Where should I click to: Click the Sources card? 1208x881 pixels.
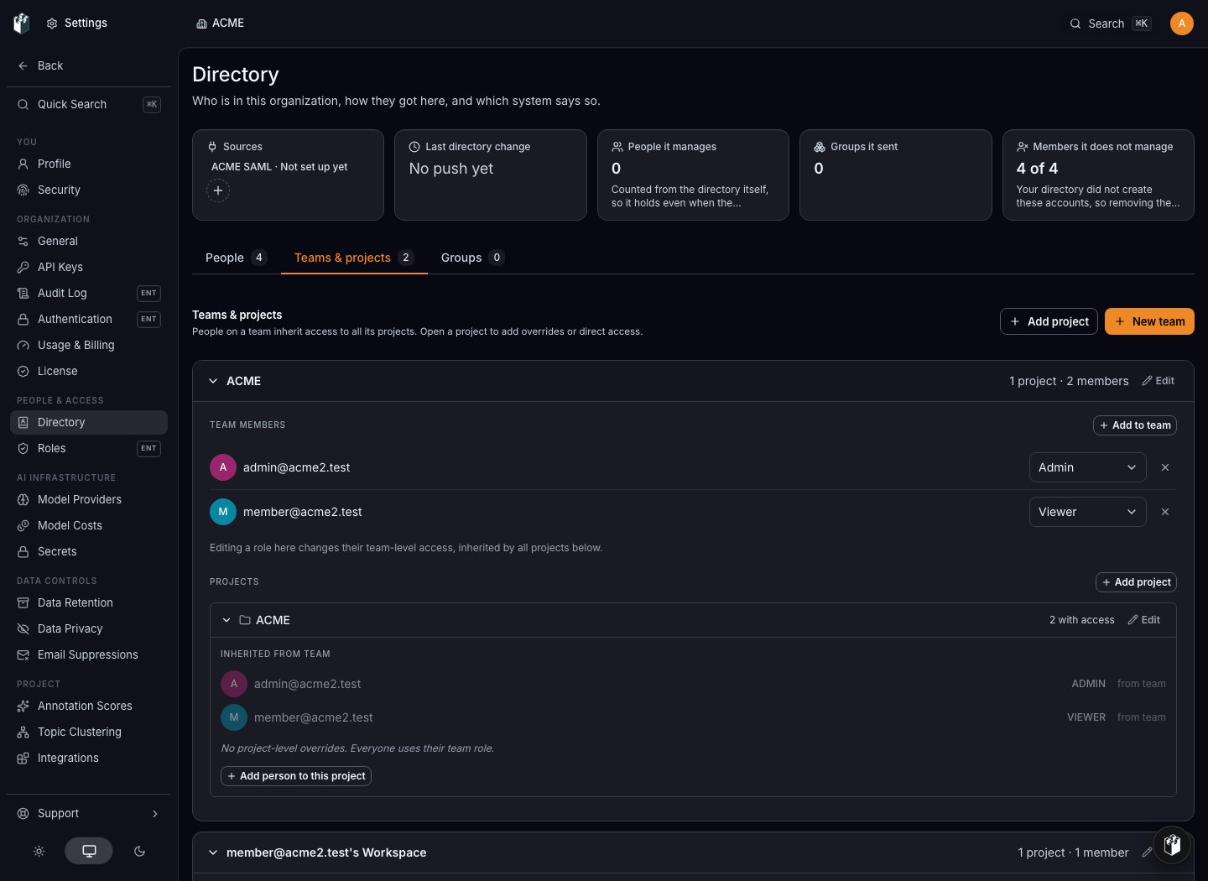coord(288,175)
